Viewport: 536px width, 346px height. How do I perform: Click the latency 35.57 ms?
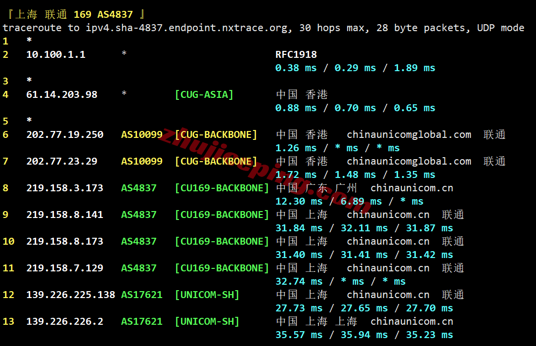tap(299, 335)
